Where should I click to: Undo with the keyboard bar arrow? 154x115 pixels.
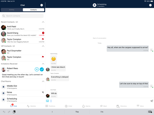4,112
